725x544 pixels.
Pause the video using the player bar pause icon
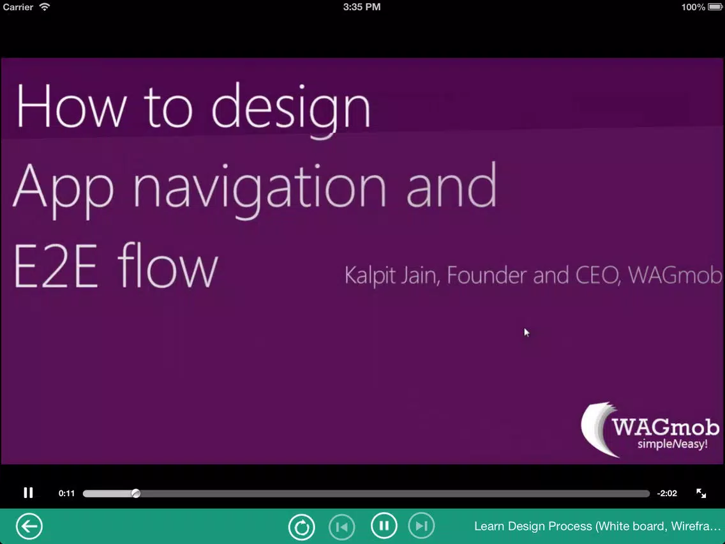[x=28, y=493]
